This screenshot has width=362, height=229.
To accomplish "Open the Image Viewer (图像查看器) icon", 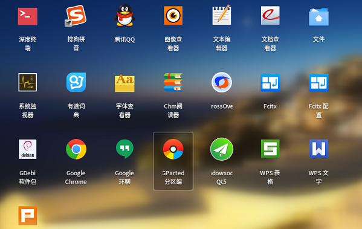I will (173, 16).
